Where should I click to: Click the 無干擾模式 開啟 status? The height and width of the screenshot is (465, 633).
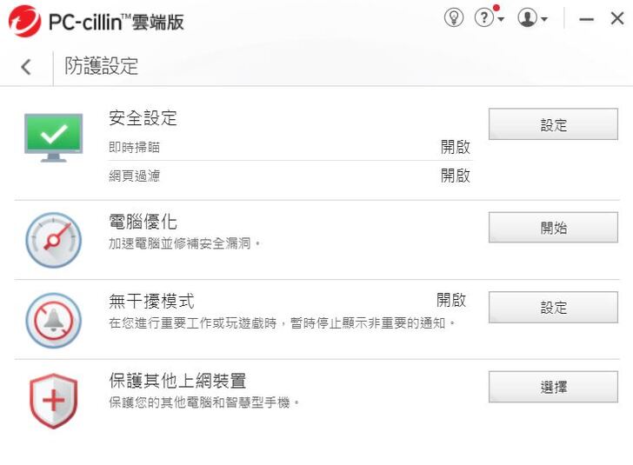coord(451,301)
